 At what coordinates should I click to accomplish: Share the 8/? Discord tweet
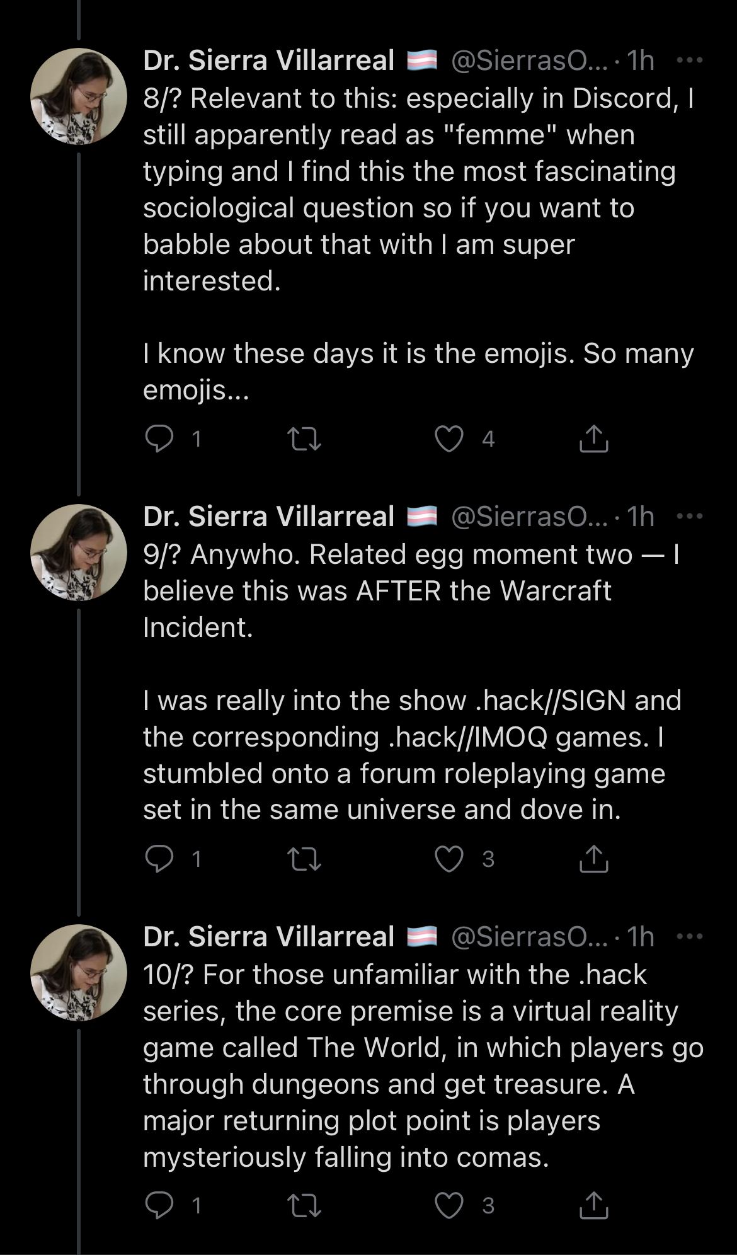pos(593,438)
